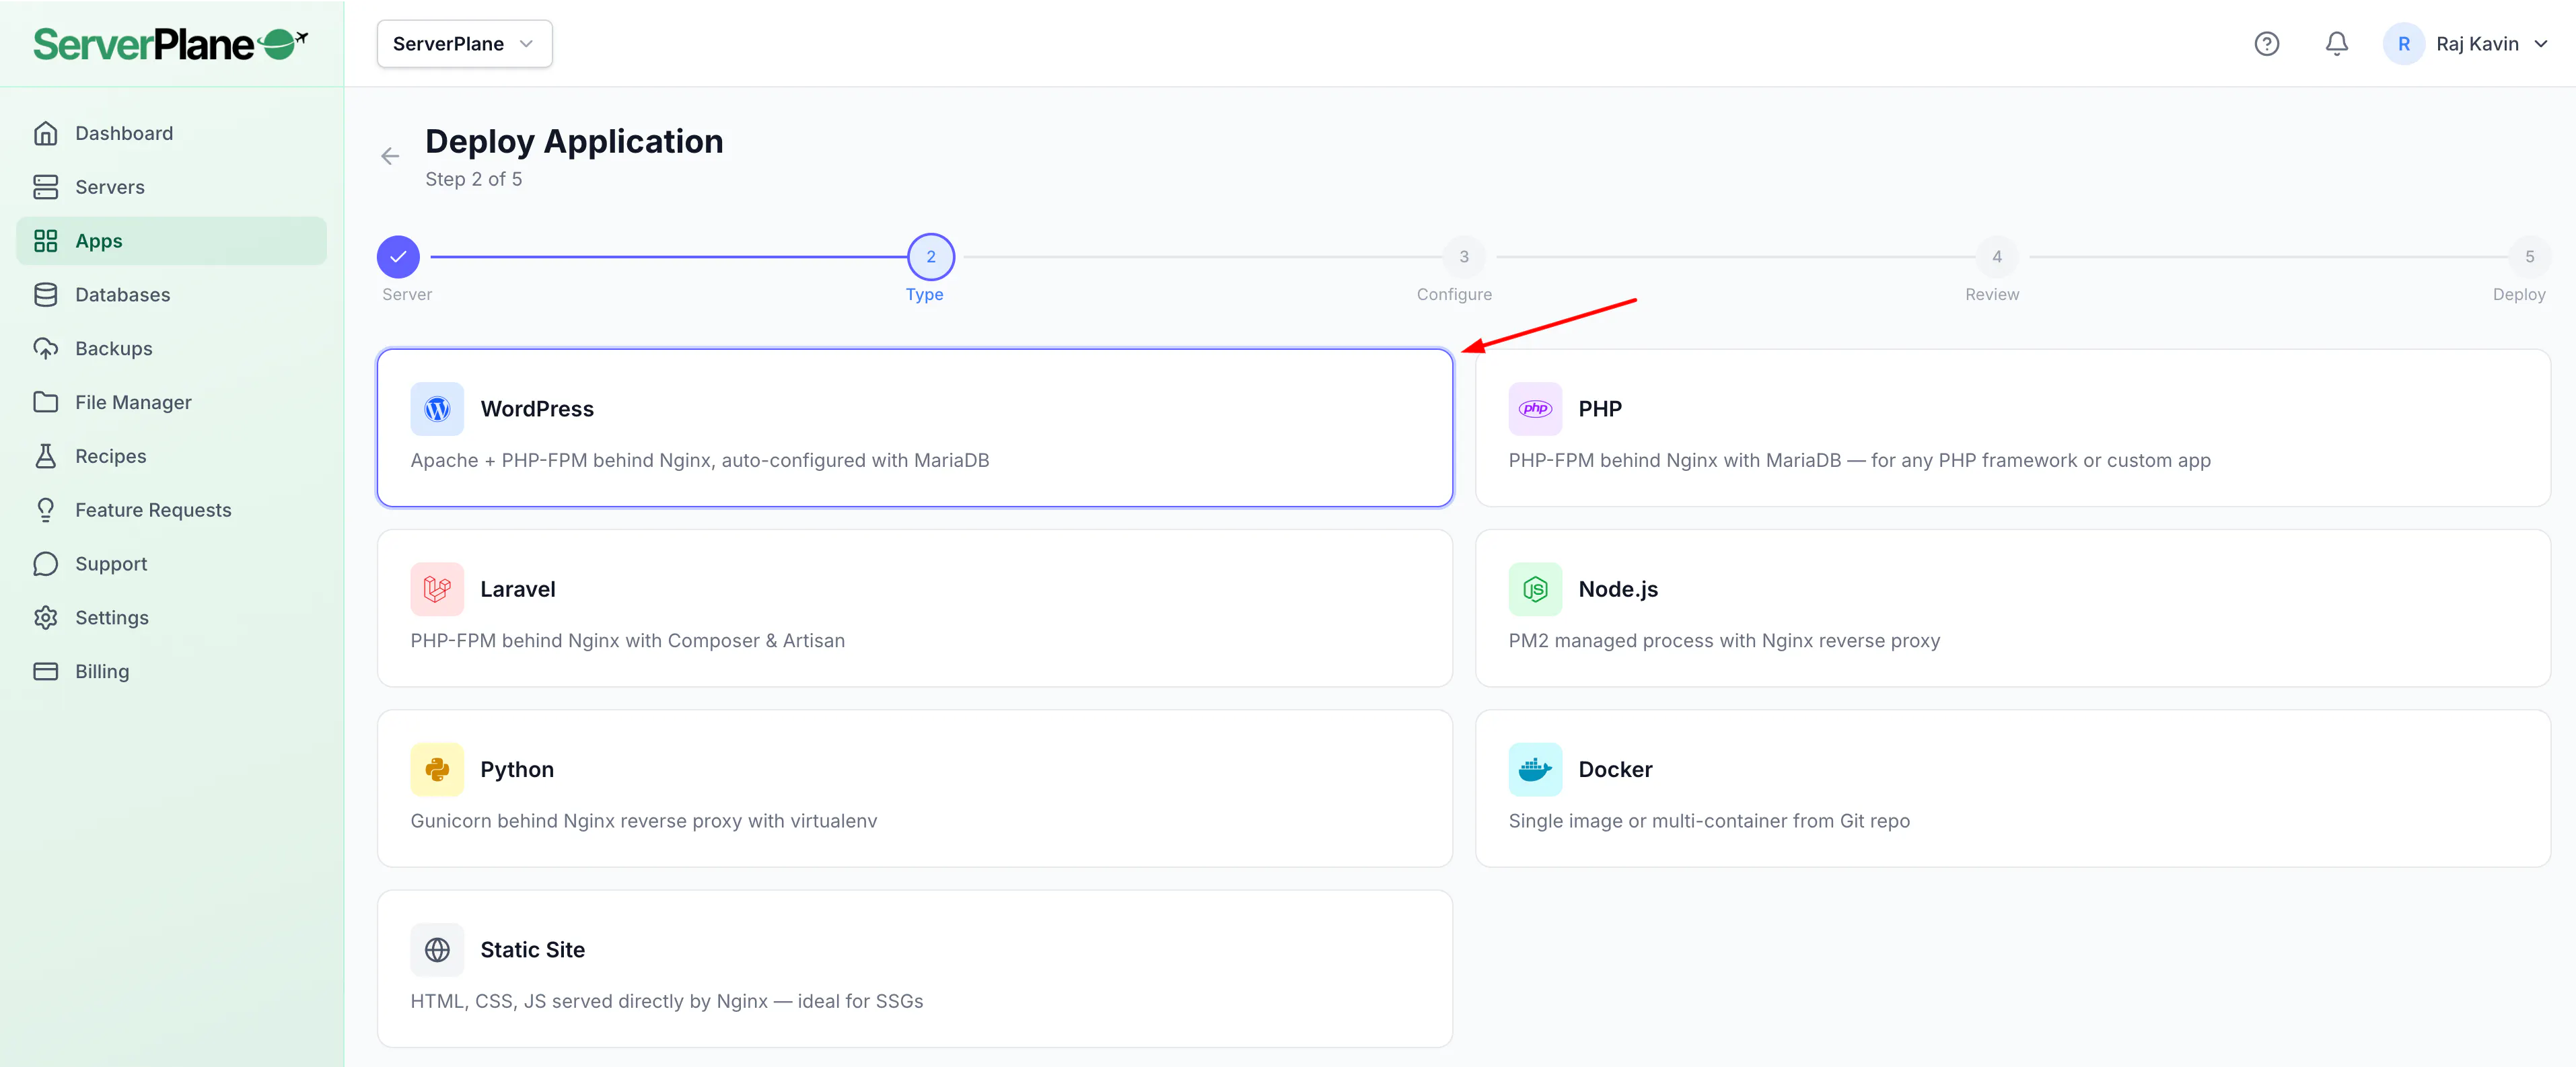Click 'Gunicorn behind Nginx reverse proxy' text

[644, 821]
